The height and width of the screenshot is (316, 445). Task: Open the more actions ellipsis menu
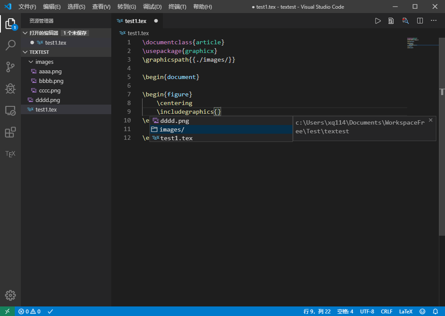pyautogui.click(x=434, y=21)
